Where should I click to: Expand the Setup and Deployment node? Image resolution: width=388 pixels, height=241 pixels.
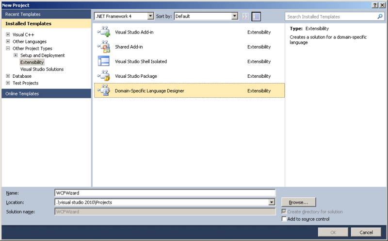click(16, 55)
